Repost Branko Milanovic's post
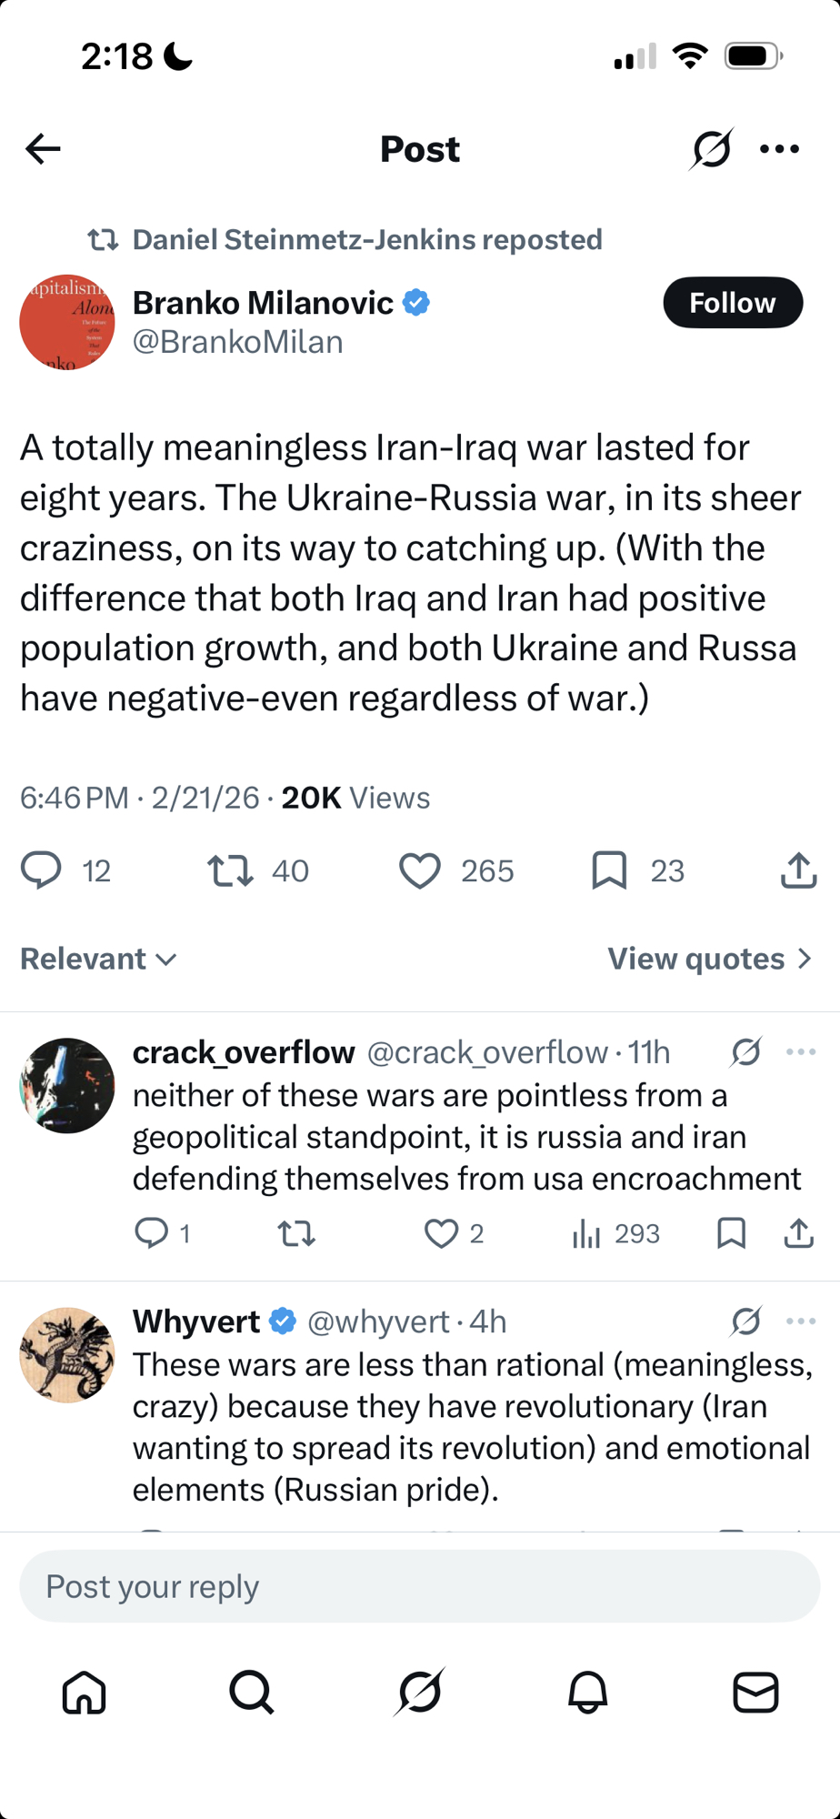 pyautogui.click(x=231, y=870)
